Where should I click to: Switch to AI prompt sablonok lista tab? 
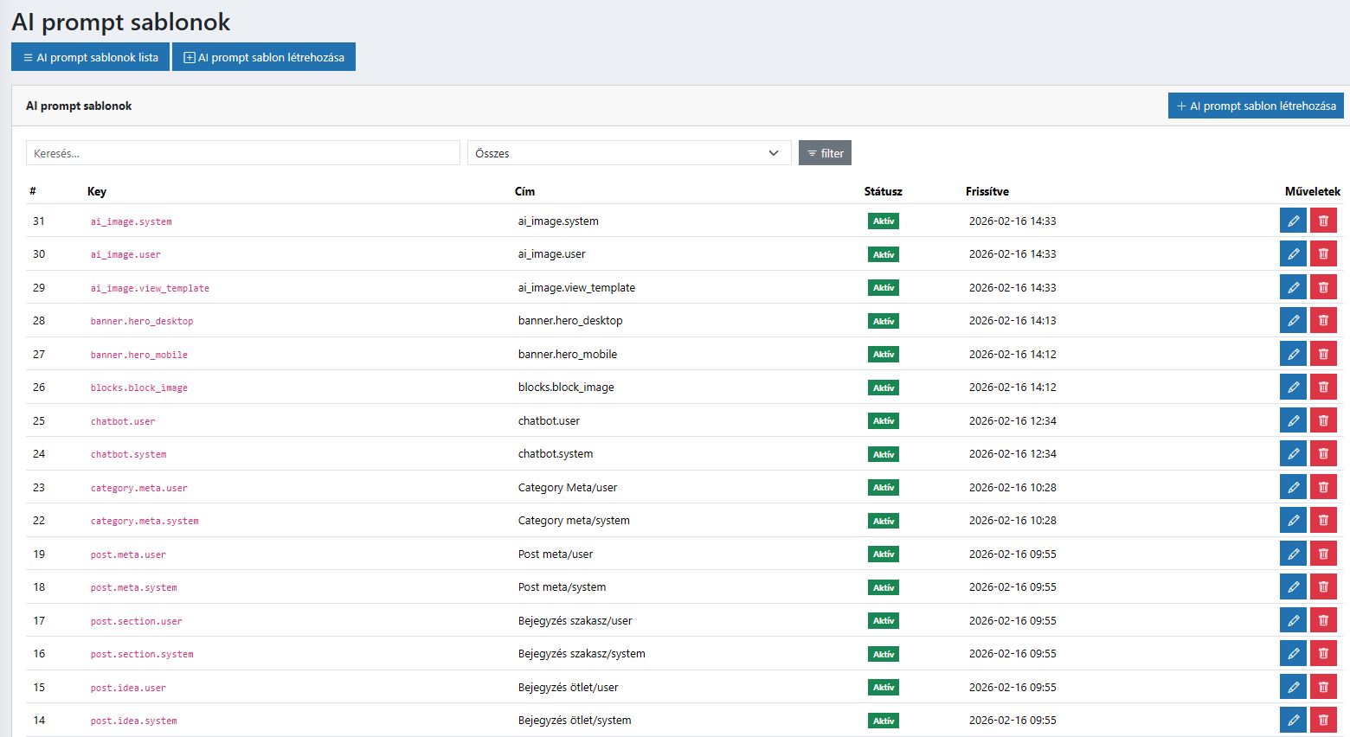point(90,57)
